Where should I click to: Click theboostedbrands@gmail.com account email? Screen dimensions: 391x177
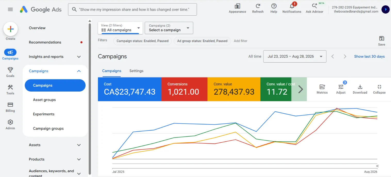coord(356,12)
